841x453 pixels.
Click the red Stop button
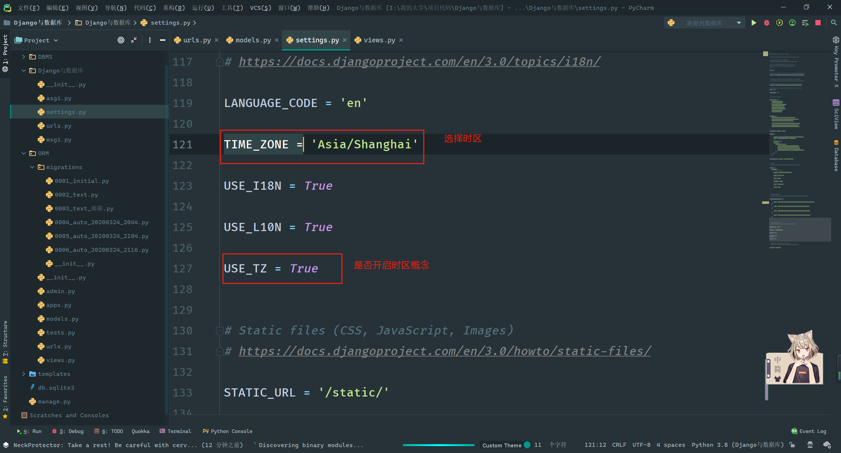[x=818, y=23]
